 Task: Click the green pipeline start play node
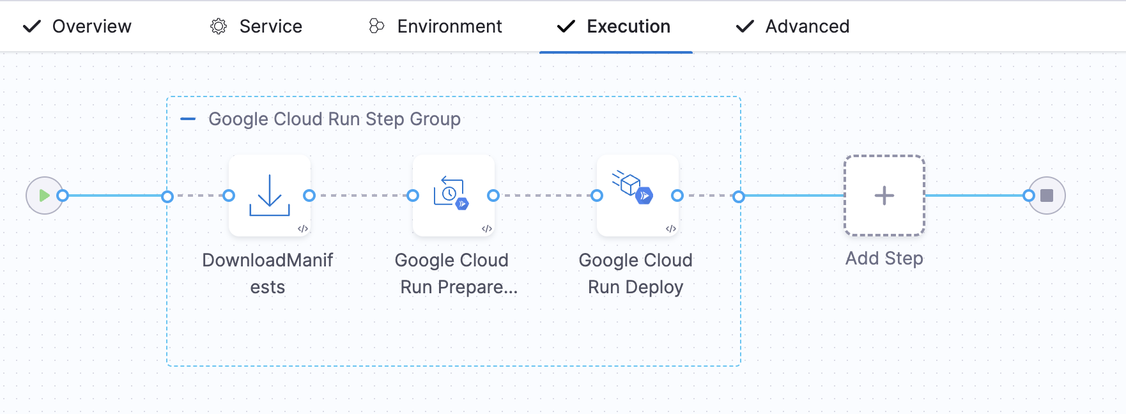[x=44, y=195]
